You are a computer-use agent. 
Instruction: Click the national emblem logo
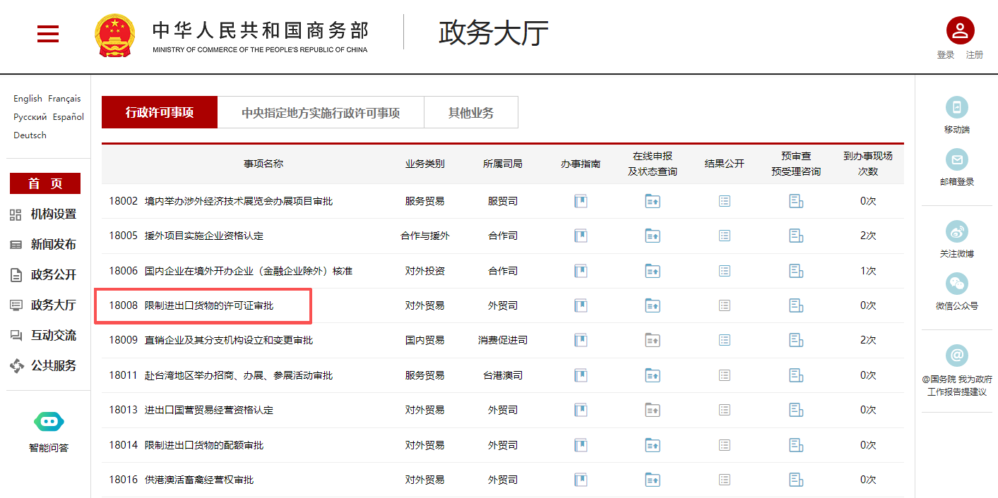click(x=114, y=35)
